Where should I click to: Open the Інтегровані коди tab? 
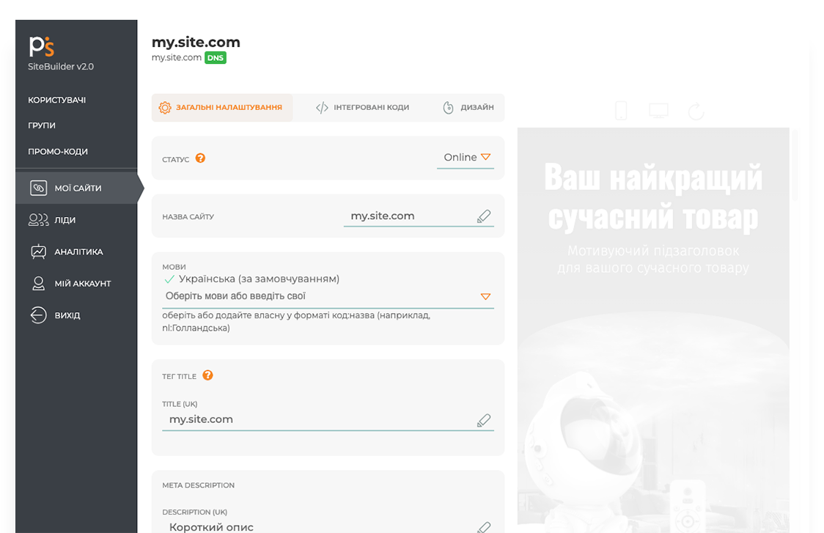tap(363, 108)
